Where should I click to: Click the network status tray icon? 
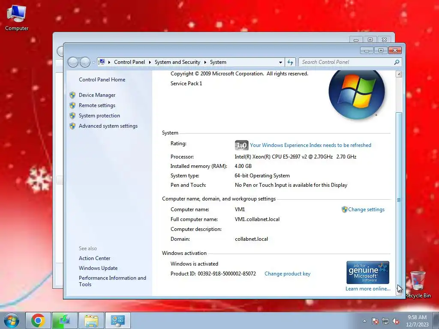pos(385,321)
